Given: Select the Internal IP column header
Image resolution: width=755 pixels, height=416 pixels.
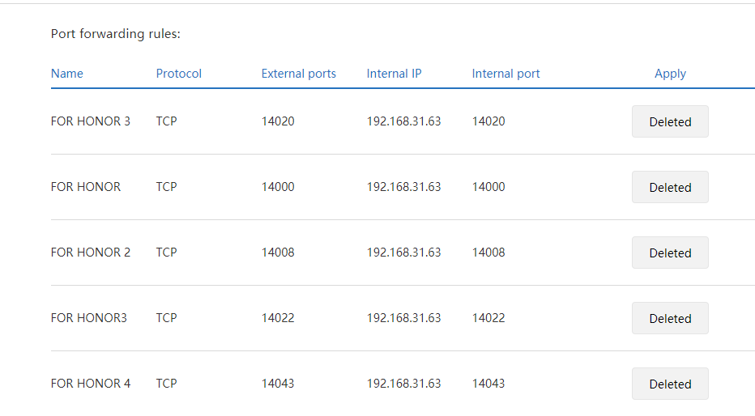Looking at the screenshot, I should [394, 74].
